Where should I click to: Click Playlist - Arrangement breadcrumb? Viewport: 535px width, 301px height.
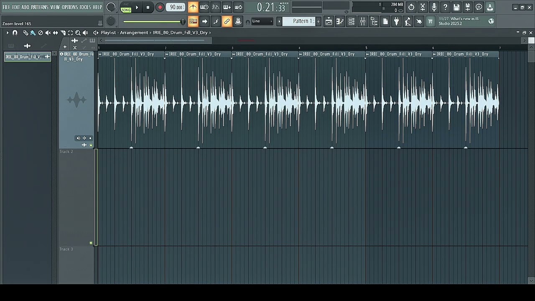[x=124, y=33]
